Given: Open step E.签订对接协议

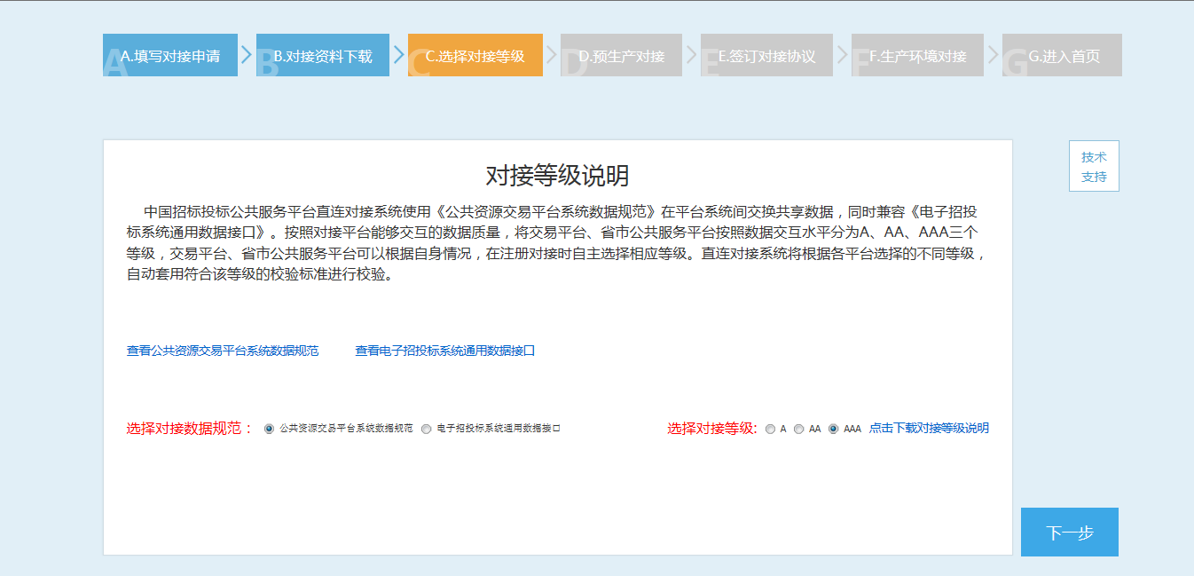Looking at the screenshot, I should point(766,56).
